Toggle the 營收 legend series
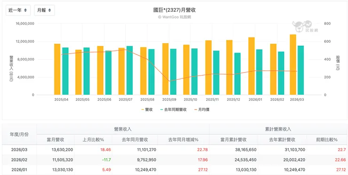The width and height of the screenshot is (348, 175). click(147, 110)
